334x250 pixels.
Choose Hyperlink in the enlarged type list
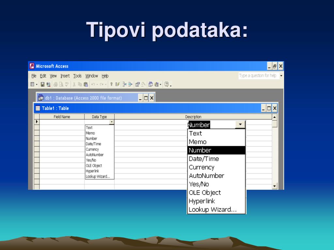pos(217,201)
